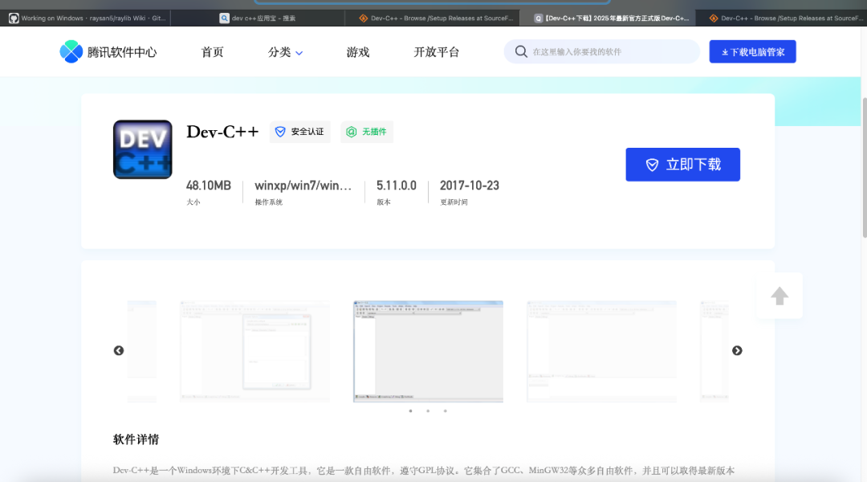
Task: Open the faded screenshot right of center
Action: click(601, 351)
